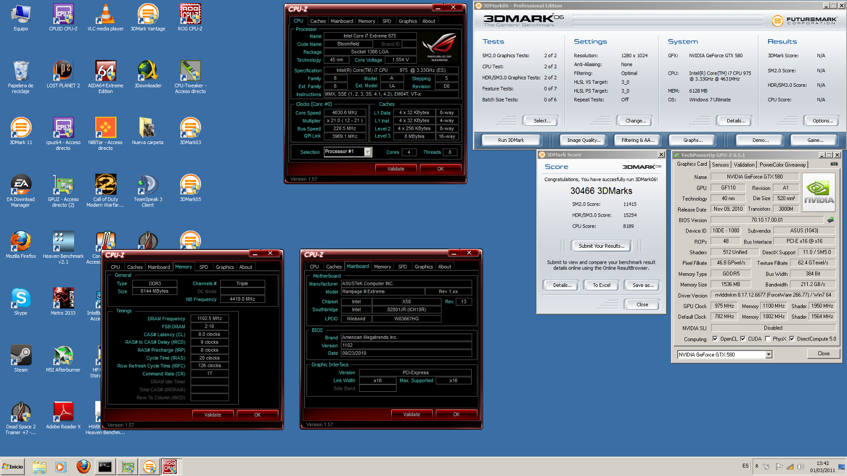
Task: Open the GeForce GTX 580 GPU dropdown
Action: click(769, 355)
